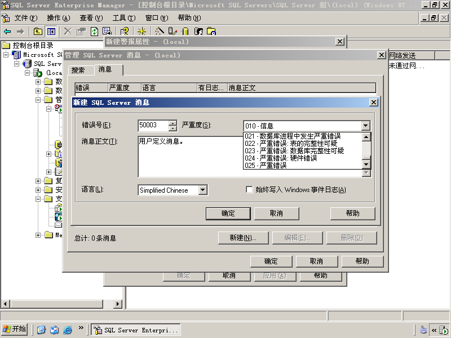The width and height of the screenshot is (451, 338).
Task: Go up one level with the folder icon
Action: coord(38,32)
